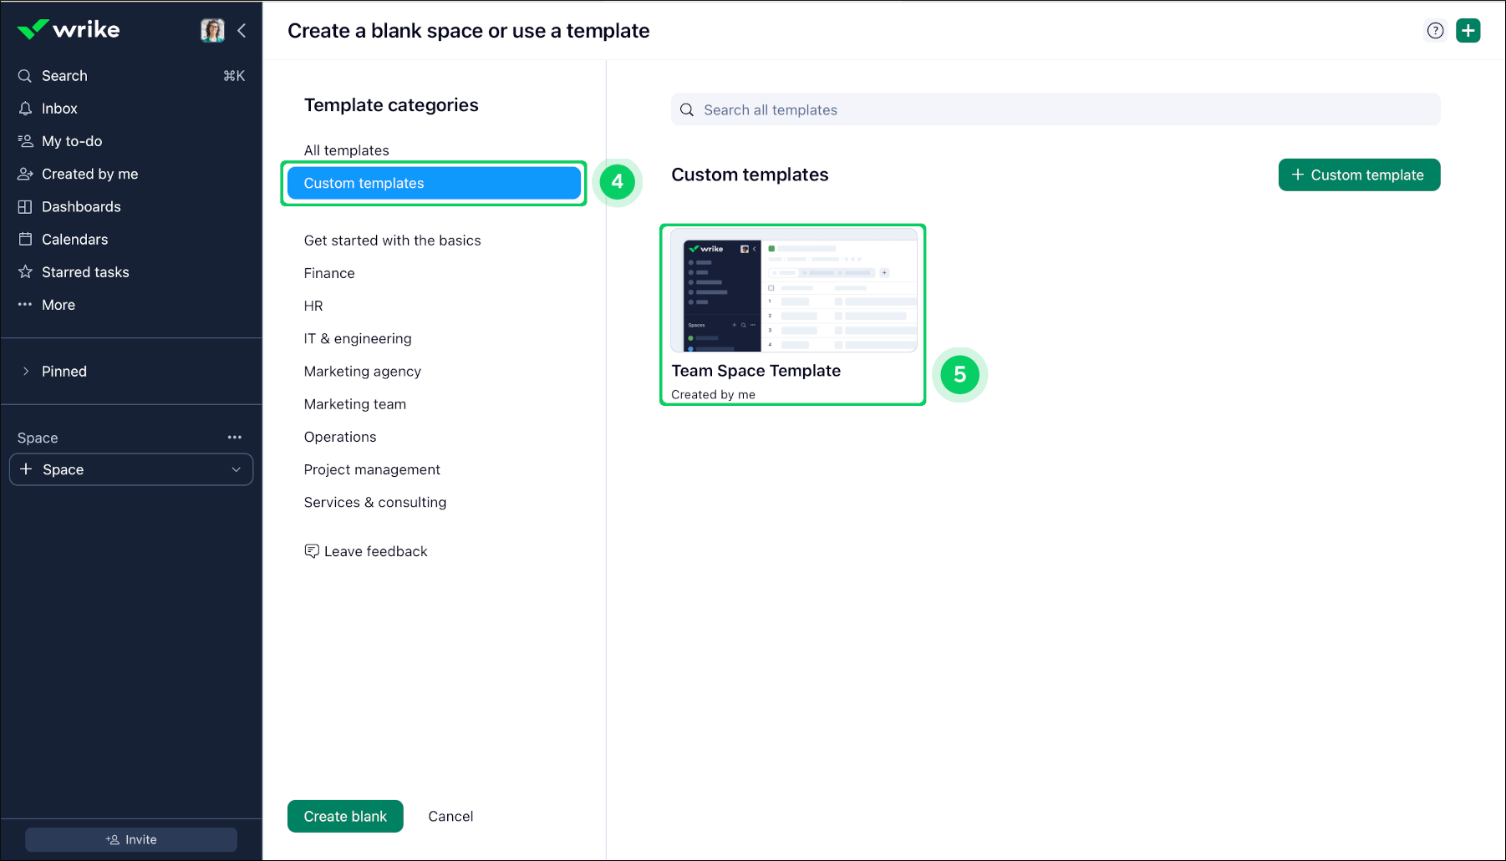Click the green plus create icon
1506x861 pixels.
pos(1468,31)
